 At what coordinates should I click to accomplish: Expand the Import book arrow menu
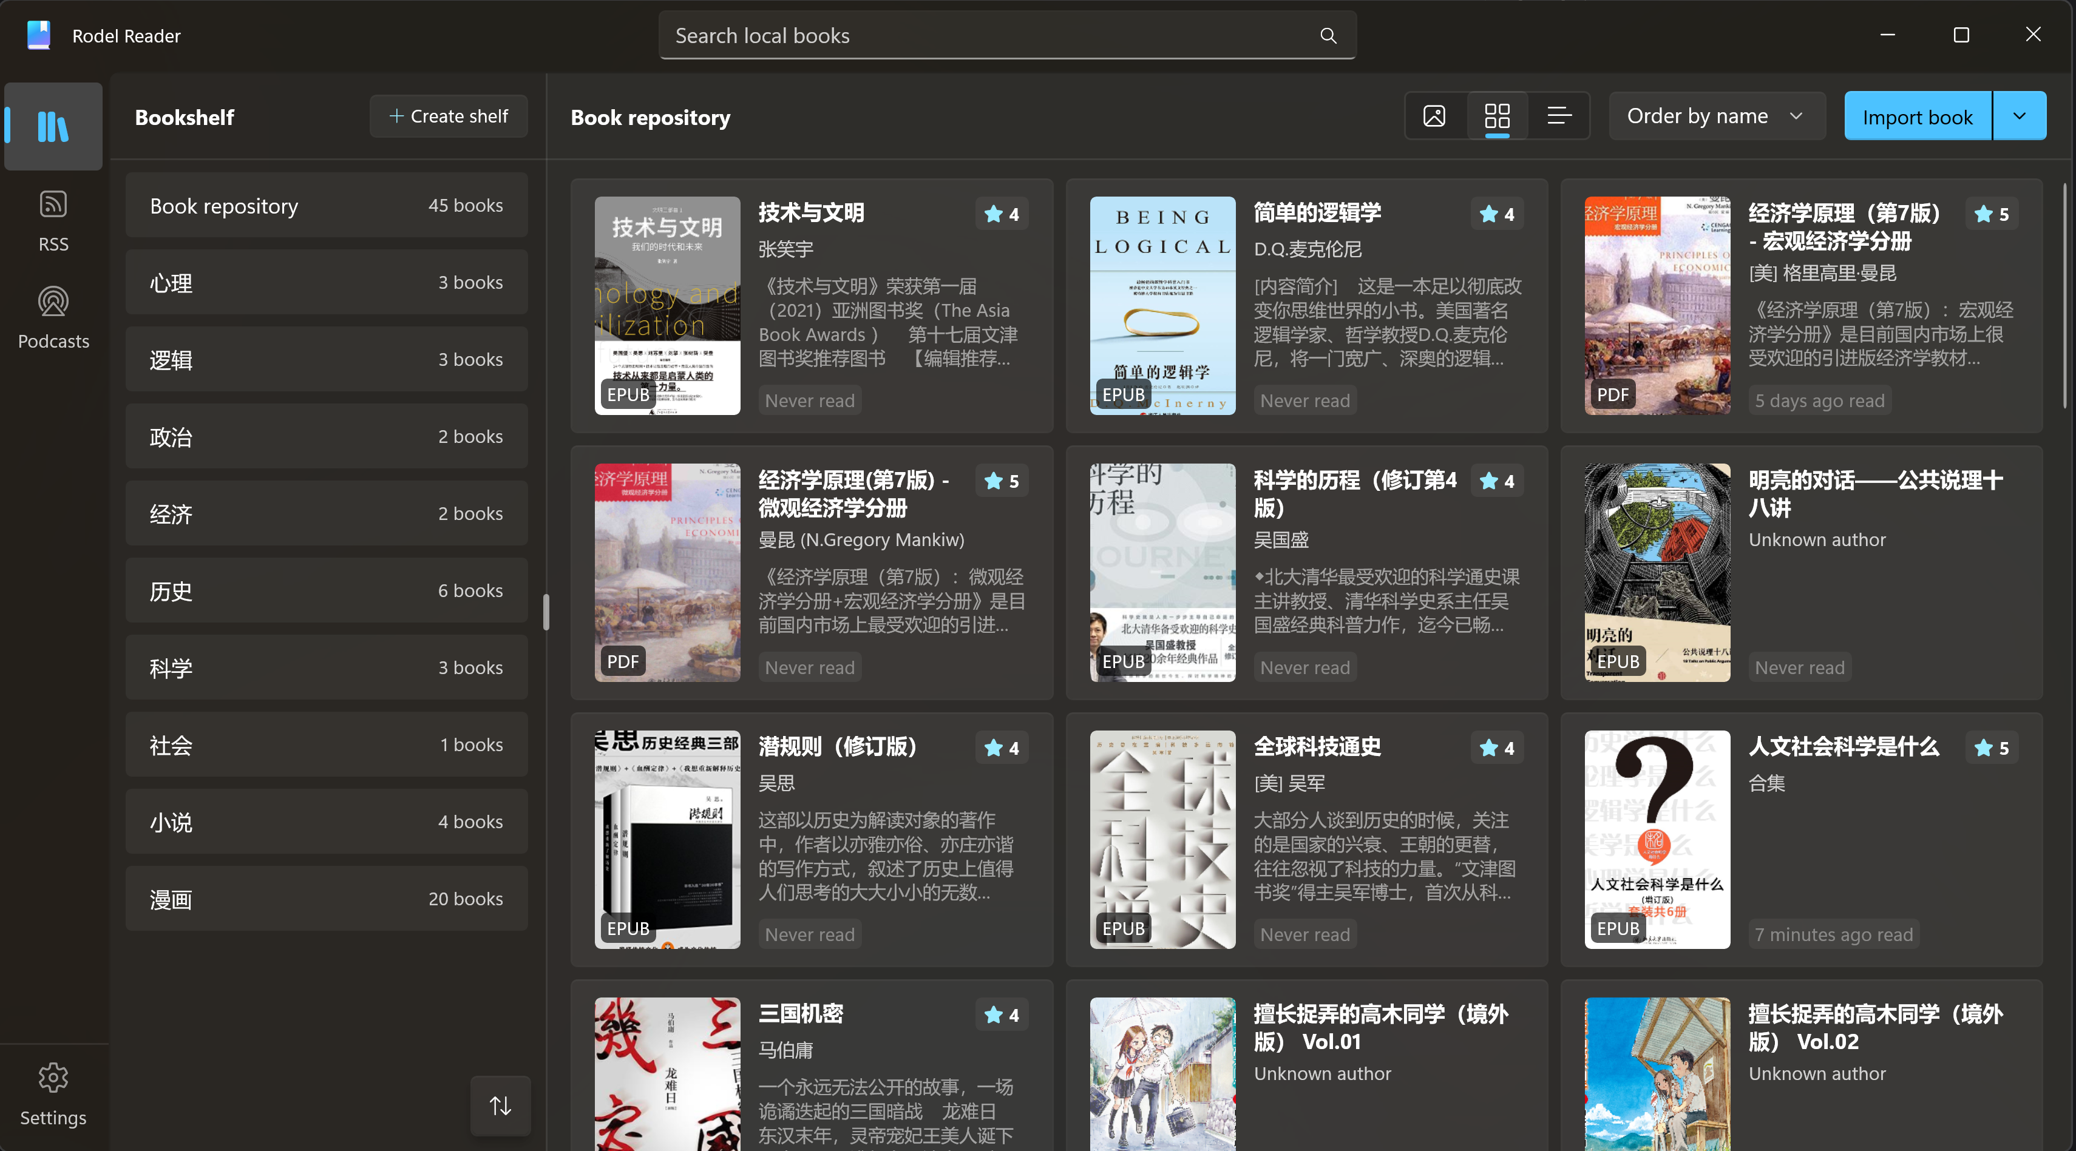pyautogui.click(x=2020, y=116)
